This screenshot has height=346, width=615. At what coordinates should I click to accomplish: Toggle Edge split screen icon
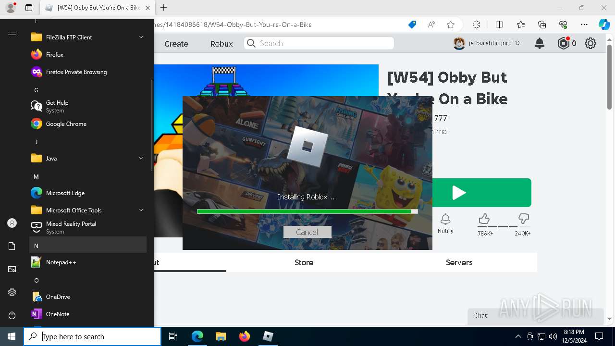click(x=499, y=25)
